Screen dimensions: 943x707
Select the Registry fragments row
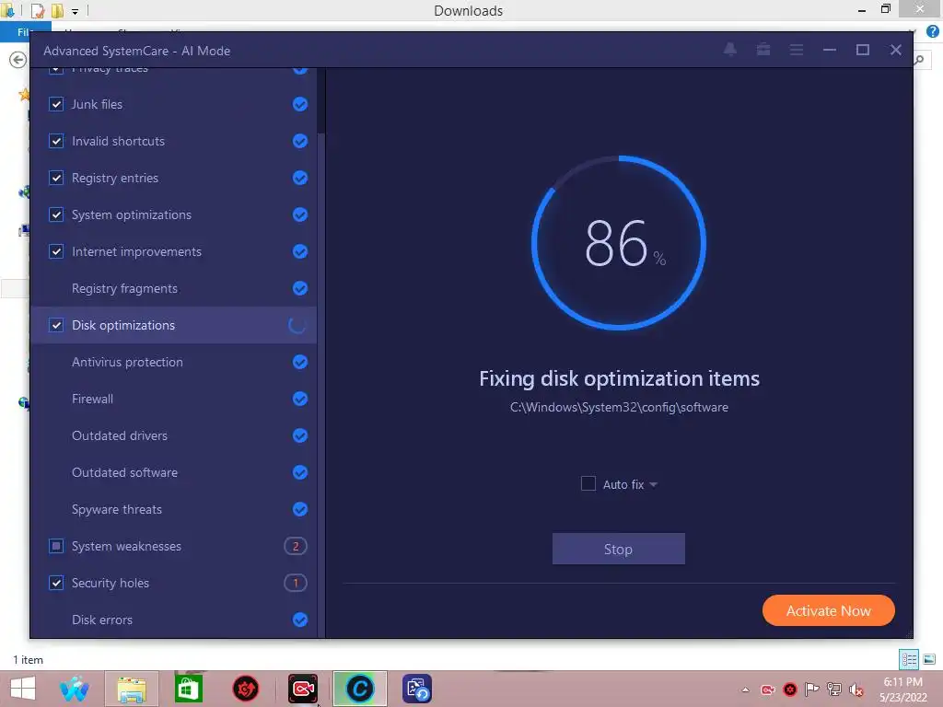(x=174, y=288)
